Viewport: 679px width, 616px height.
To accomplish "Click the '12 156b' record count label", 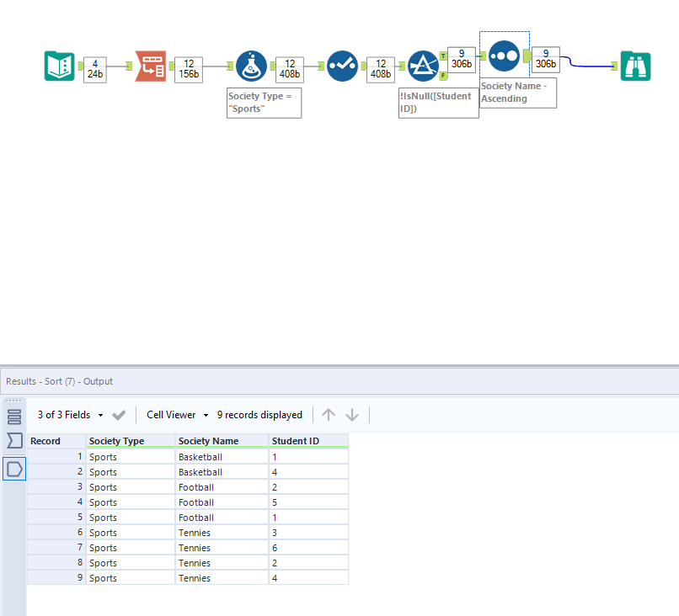I will tap(189, 69).
